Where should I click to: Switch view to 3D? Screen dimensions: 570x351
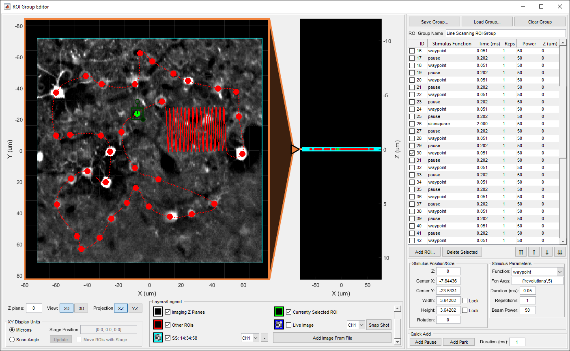81,308
